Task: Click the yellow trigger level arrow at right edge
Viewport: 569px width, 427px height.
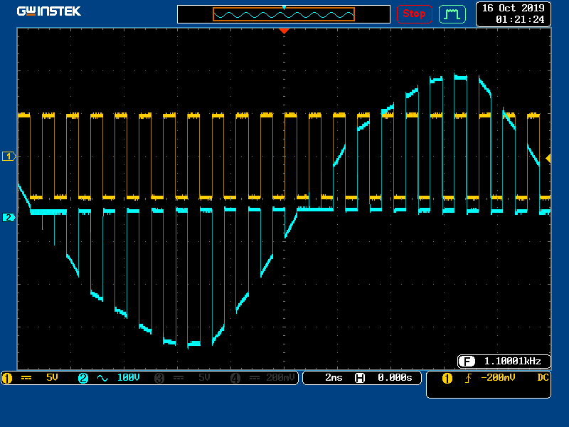Action: coord(548,158)
